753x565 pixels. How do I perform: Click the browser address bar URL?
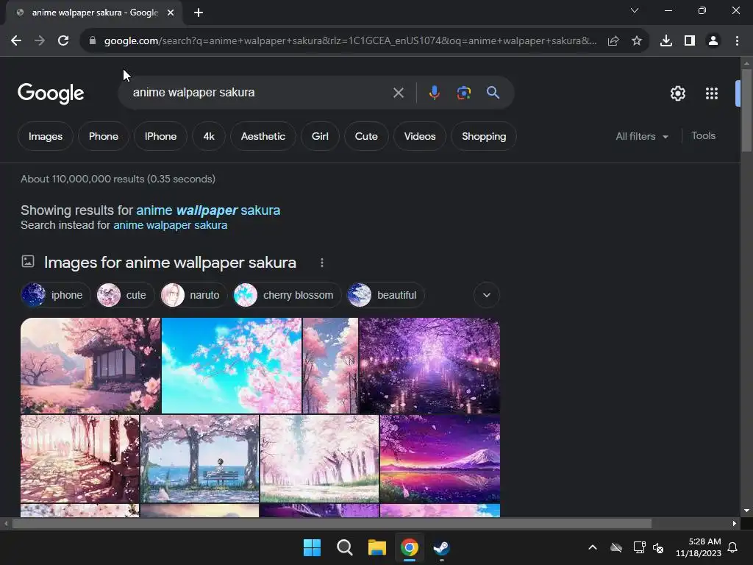tap(351, 41)
